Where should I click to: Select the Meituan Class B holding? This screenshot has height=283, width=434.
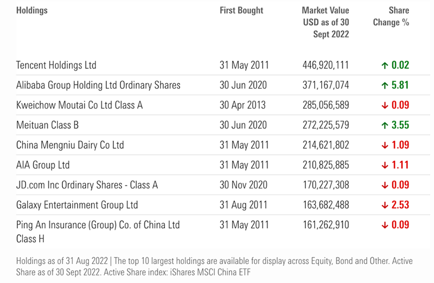[x=47, y=125]
